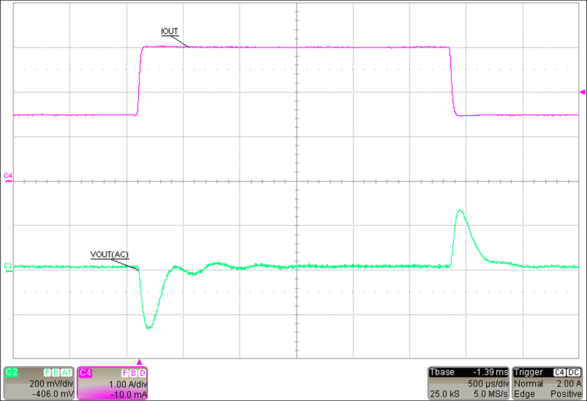The width and height of the screenshot is (587, 401).
Task: Click the 500 µs/div timebase readout
Action: click(488, 383)
